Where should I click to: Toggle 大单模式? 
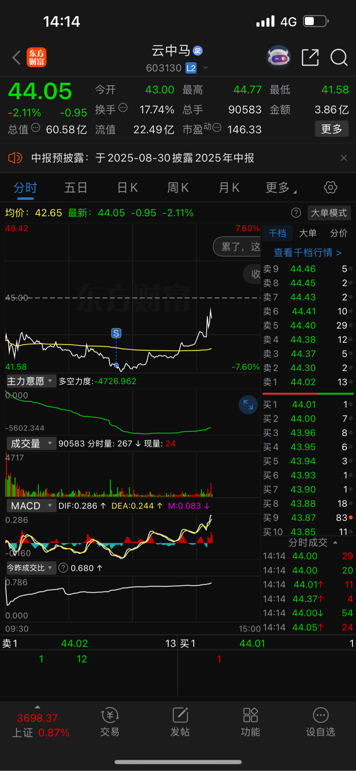point(329,213)
